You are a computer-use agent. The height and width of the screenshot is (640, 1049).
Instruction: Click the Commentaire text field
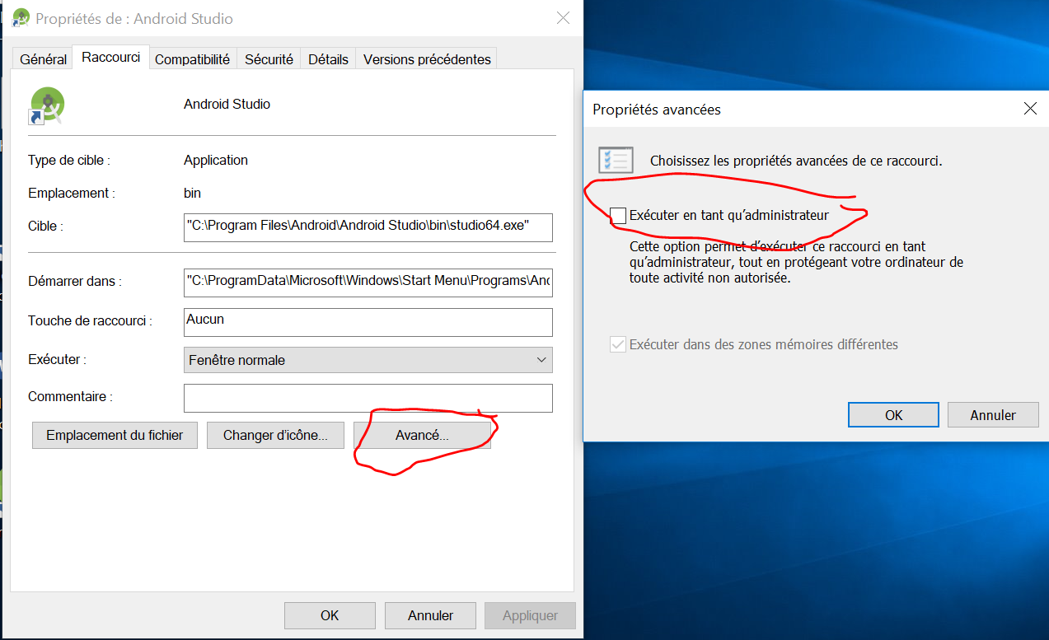368,398
